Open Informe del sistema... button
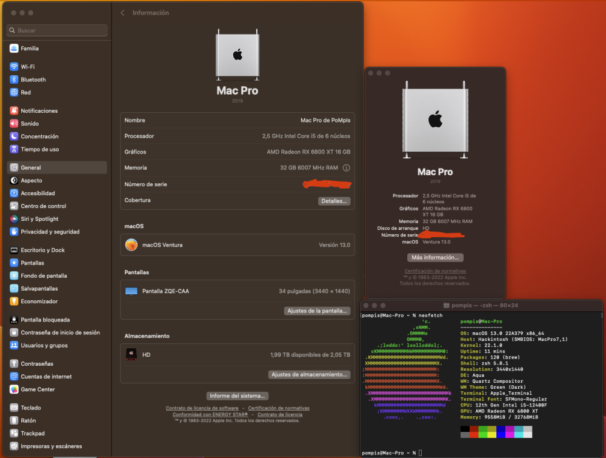The width and height of the screenshot is (606, 458). 238,396
